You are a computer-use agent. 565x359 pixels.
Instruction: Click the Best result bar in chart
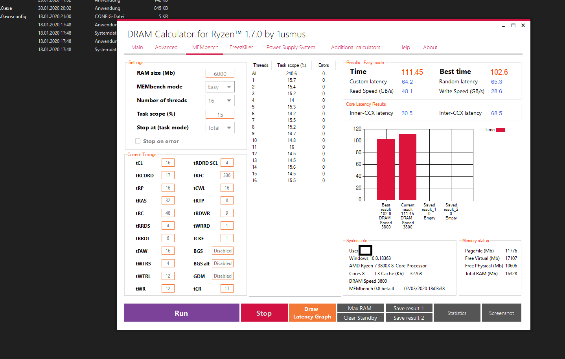pos(386,169)
